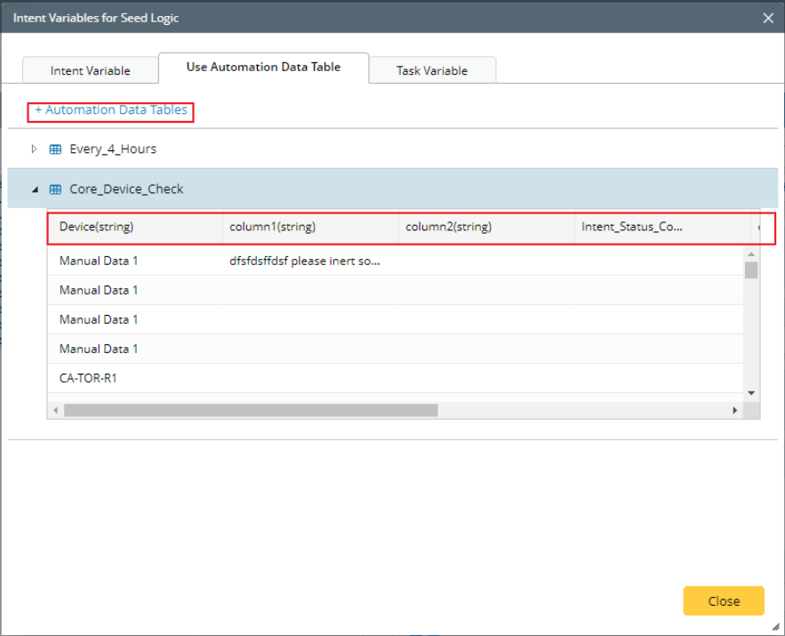The width and height of the screenshot is (785, 636).
Task: Select the Use Automation Data Table tab
Action: (x=263, y=68)
